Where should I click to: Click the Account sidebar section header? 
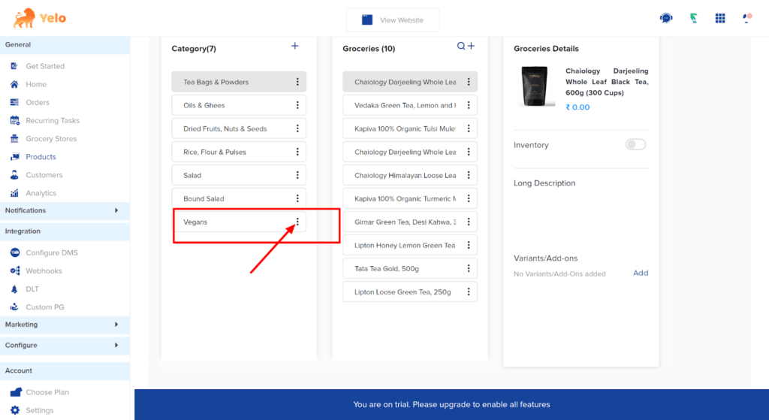pos(65,370)
